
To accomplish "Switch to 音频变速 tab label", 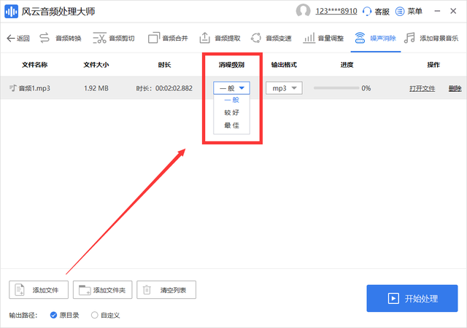I will pyautogui.click(x=279, y=39).
